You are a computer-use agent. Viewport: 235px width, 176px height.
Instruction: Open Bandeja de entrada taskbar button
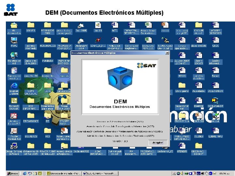(64, 173)
